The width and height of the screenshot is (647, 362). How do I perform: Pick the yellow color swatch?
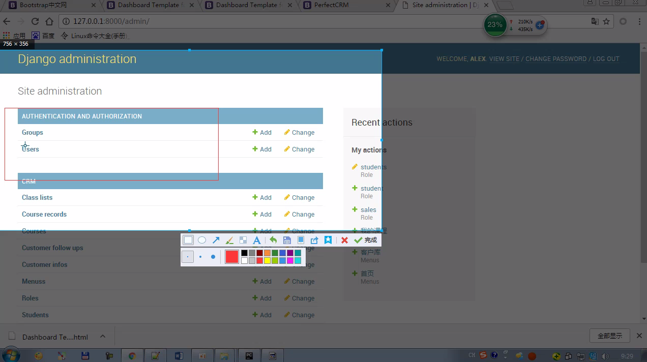click(x=267, y=261)
